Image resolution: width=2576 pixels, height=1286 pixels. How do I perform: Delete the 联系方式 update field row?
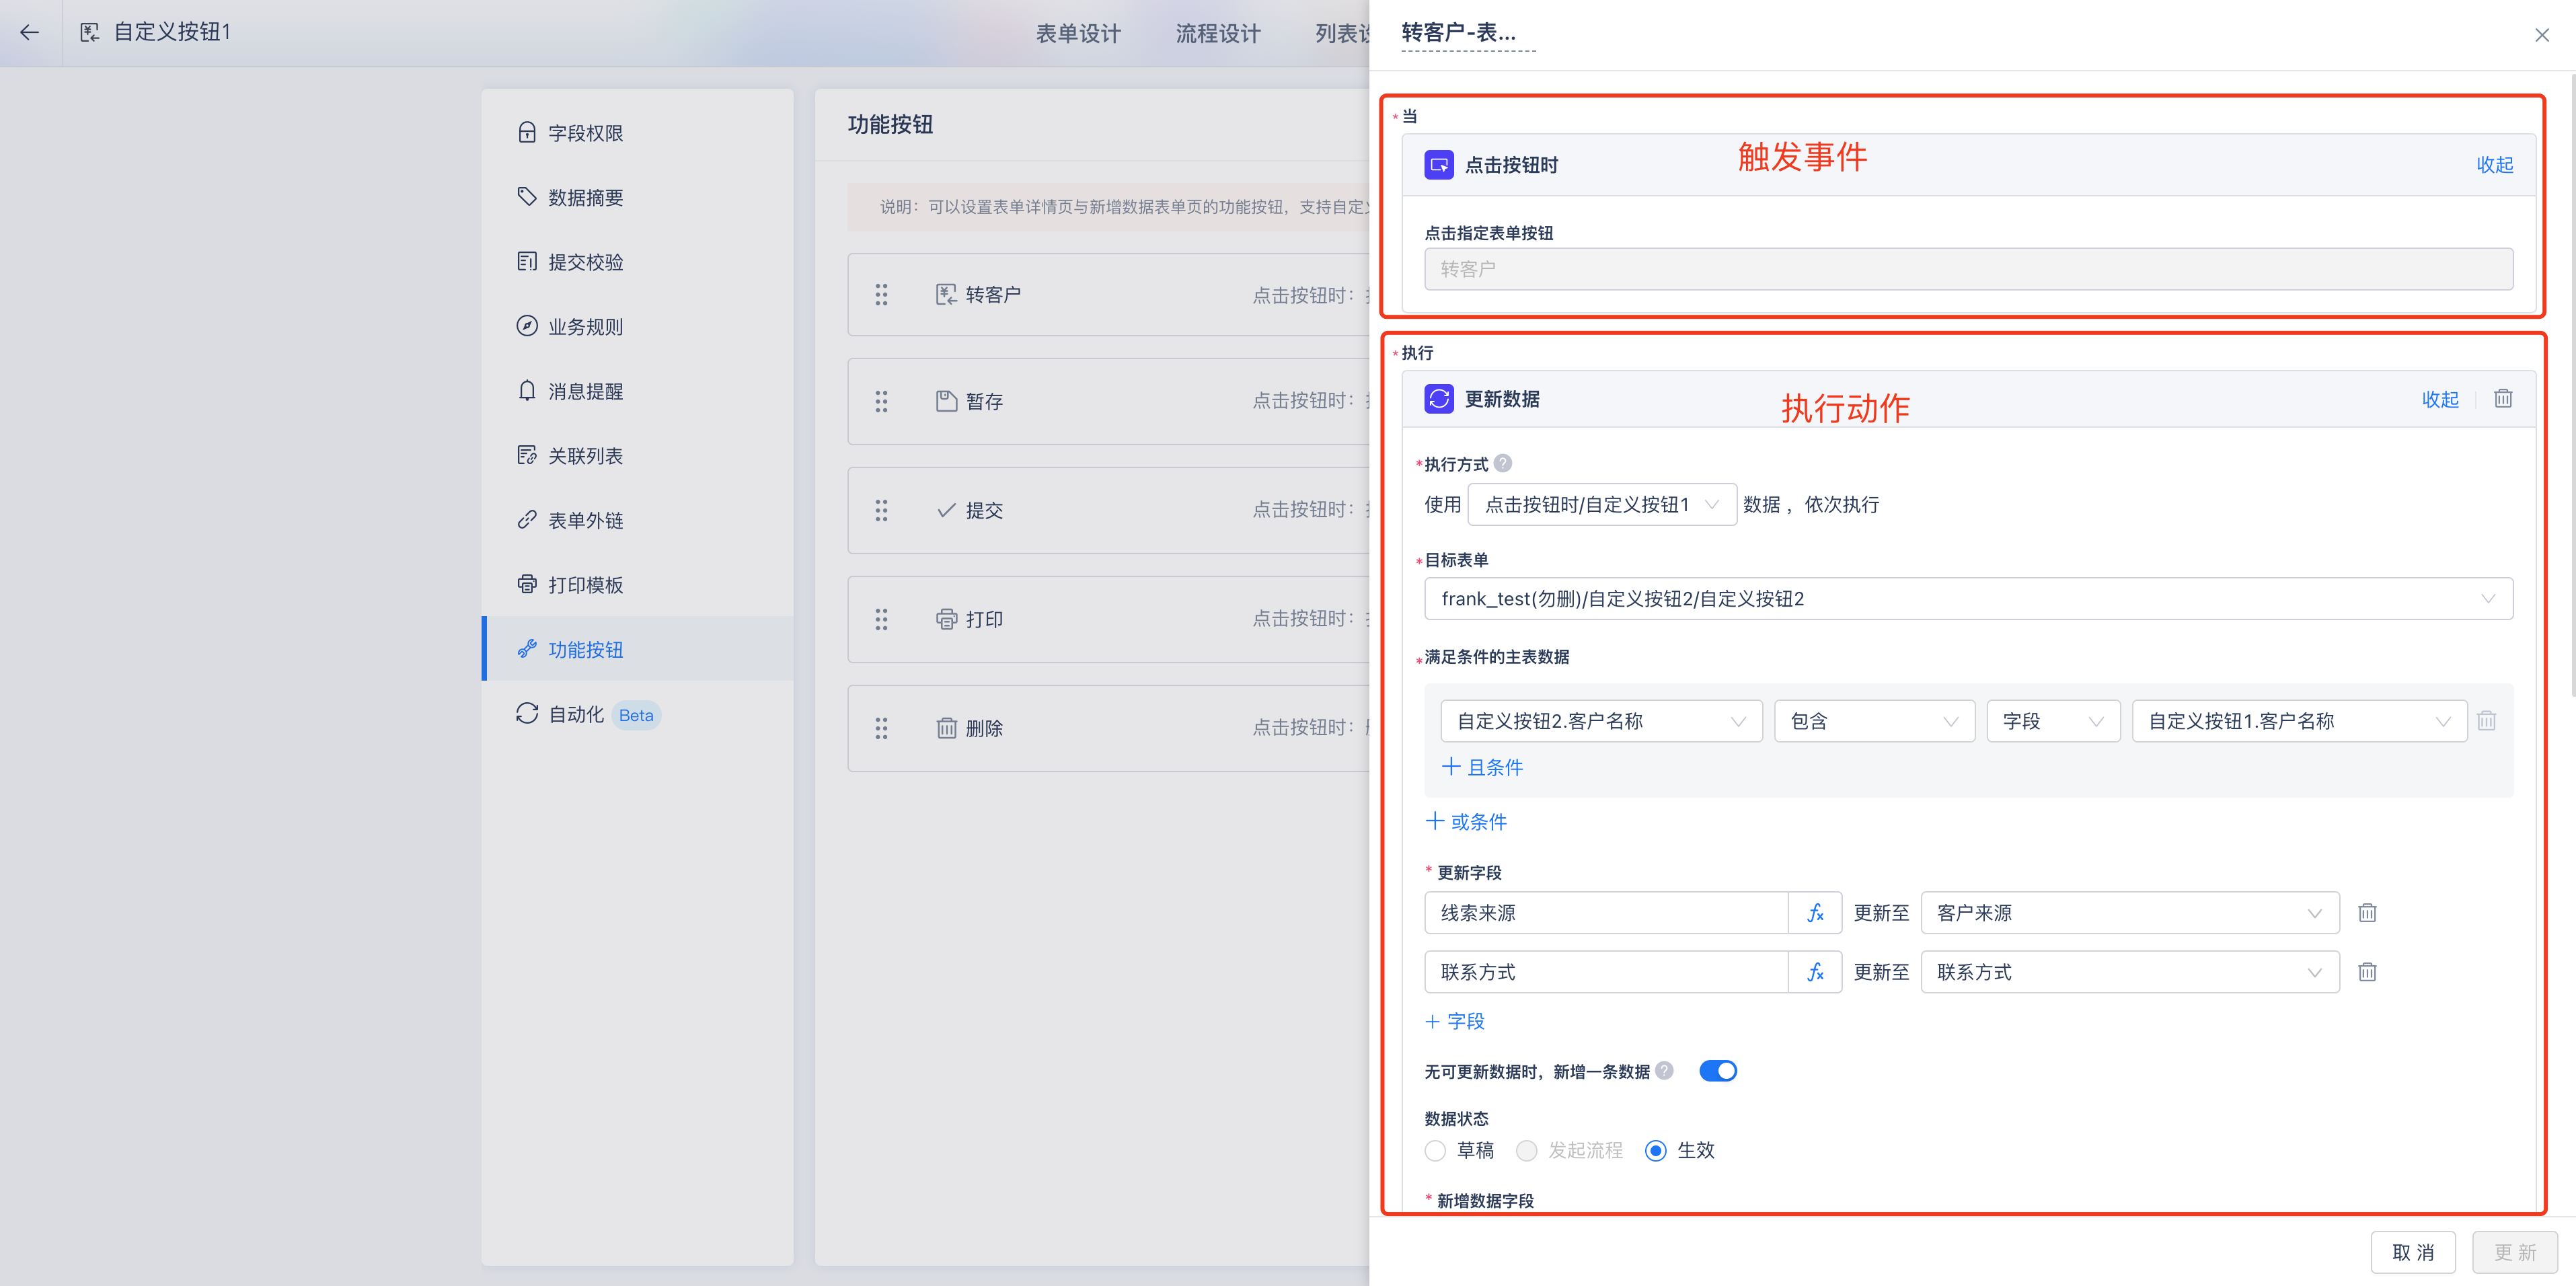pyautogui.click(x=2367, y=971)
